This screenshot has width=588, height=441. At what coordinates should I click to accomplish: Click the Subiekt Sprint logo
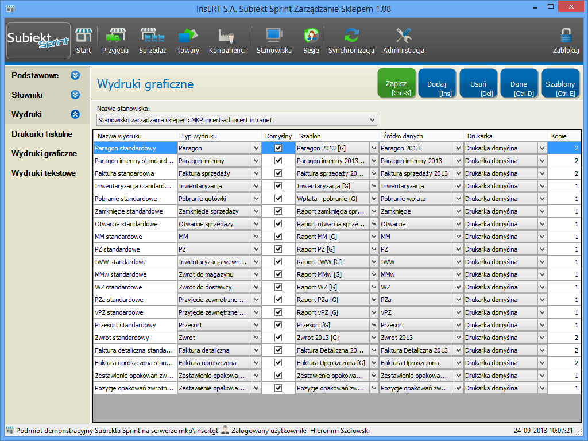point(38,41)
